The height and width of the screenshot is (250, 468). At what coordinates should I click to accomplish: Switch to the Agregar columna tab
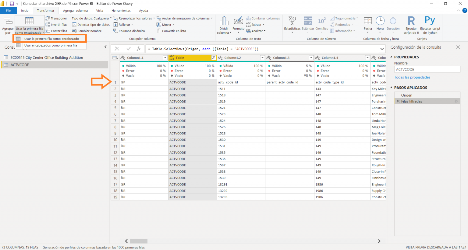[x=75, y=10]
